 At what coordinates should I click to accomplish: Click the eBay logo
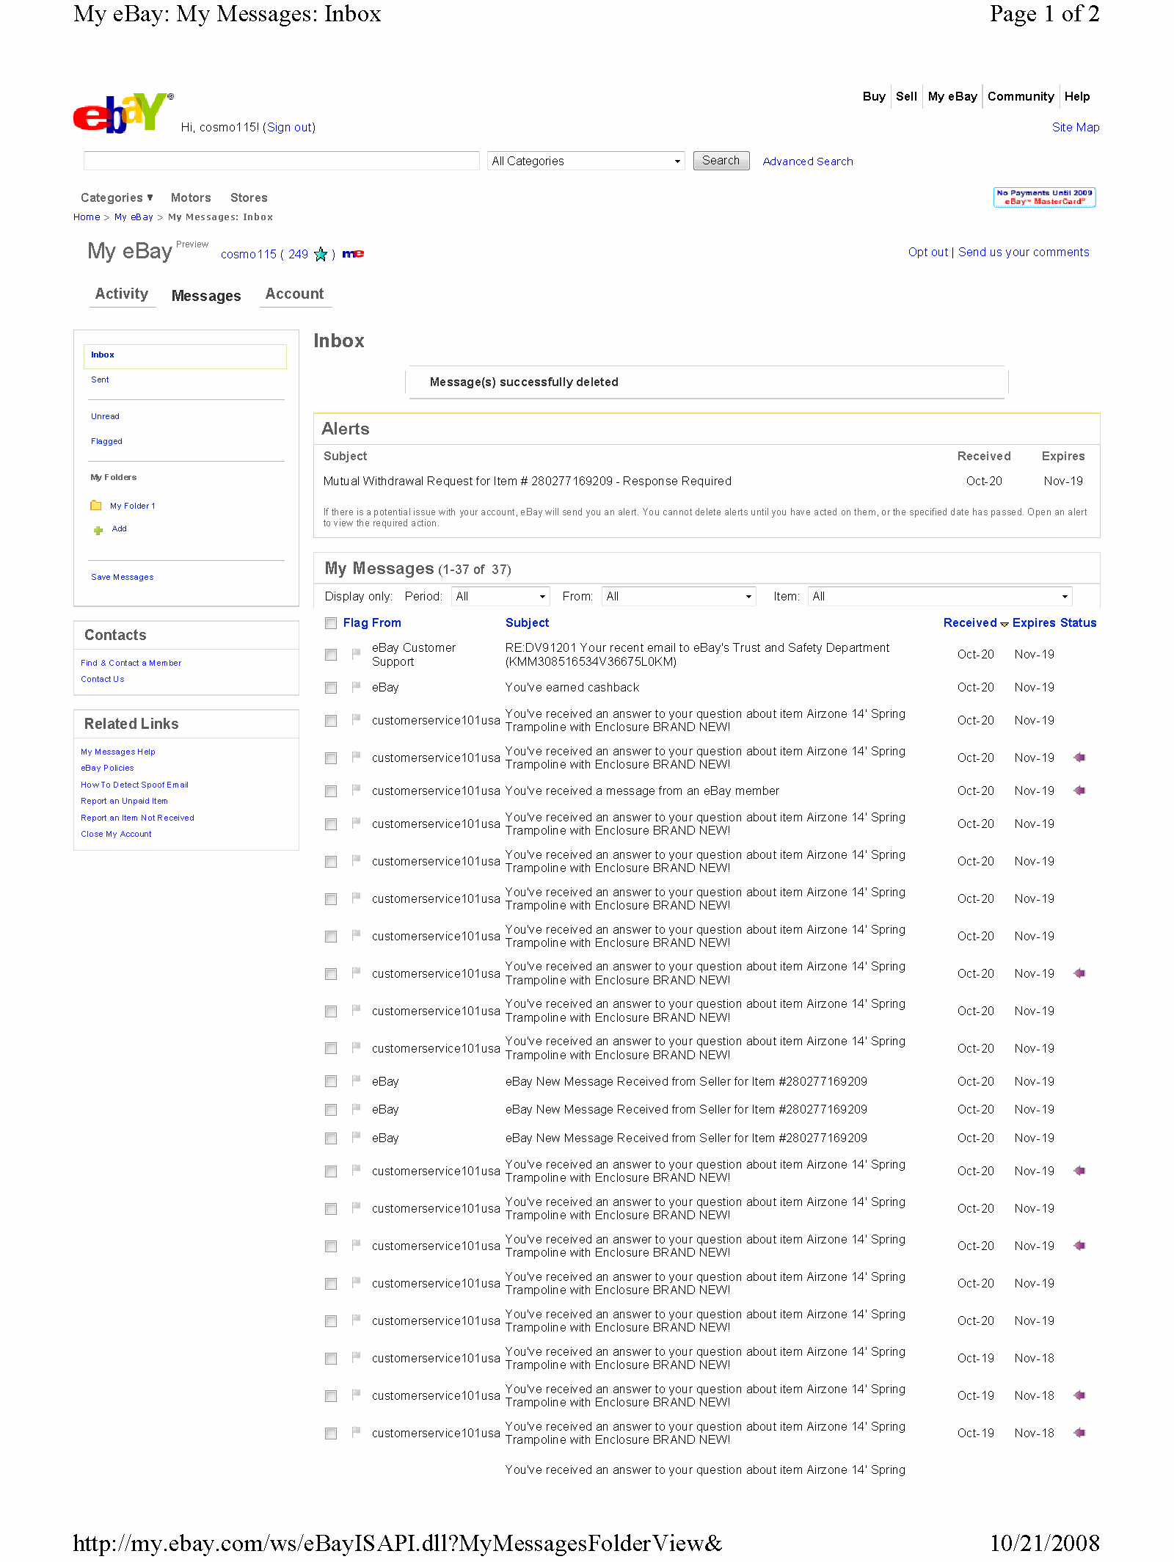123,113
